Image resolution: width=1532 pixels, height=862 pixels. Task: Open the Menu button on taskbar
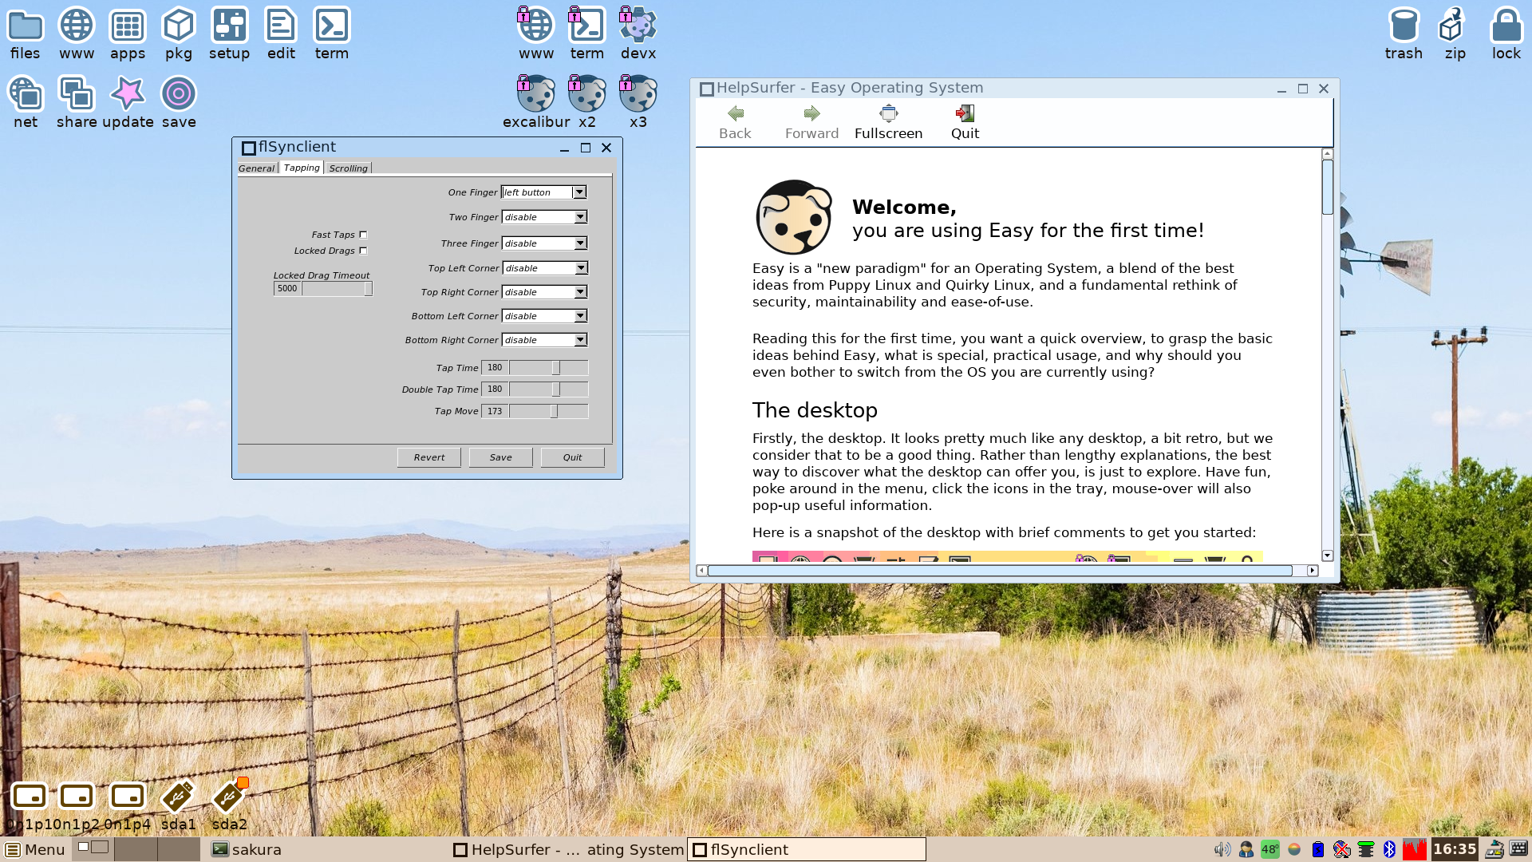point(34,849)
